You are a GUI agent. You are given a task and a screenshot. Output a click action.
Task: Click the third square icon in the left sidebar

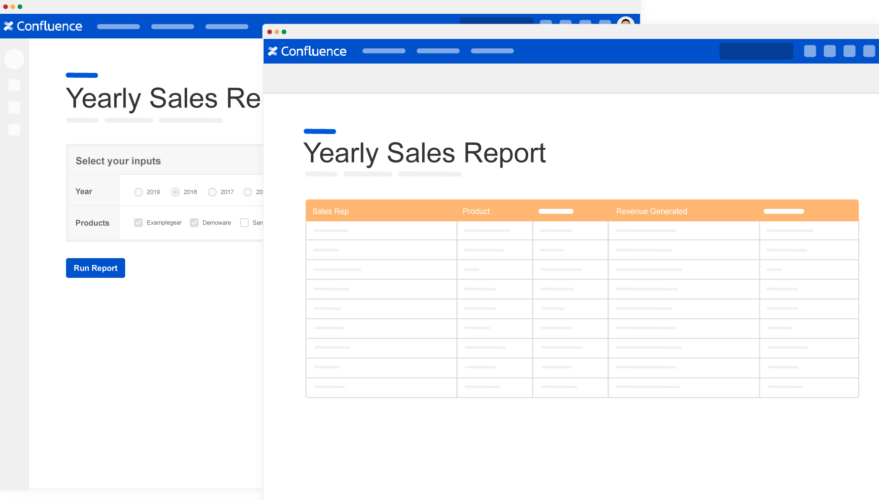(14, 130)
